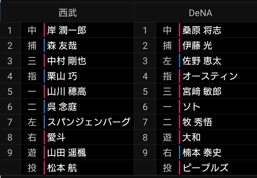
Task: Select first baseman 山川 穂高
Action: [67, 92]
